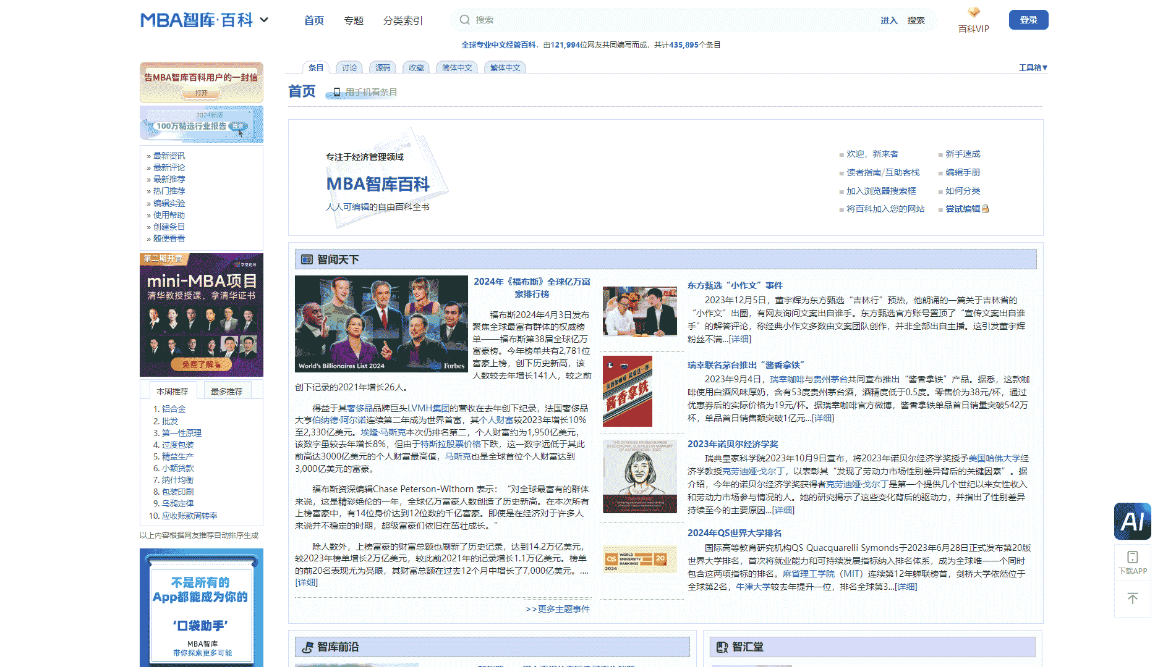Open 应收账款周转率 in recommended list

coord(190,516)
